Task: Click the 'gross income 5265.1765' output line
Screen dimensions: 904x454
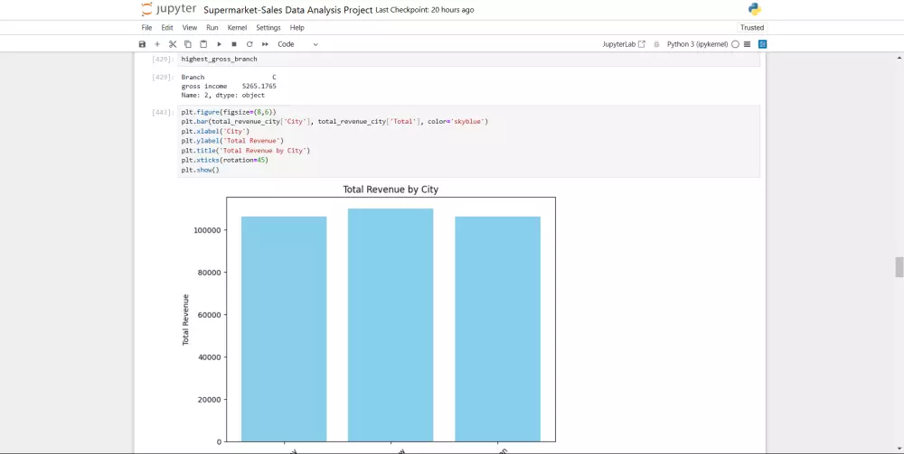Action: [229, 87]
